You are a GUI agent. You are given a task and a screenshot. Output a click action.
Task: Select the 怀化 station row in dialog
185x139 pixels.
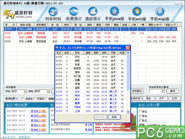click(x=91, y=57)
